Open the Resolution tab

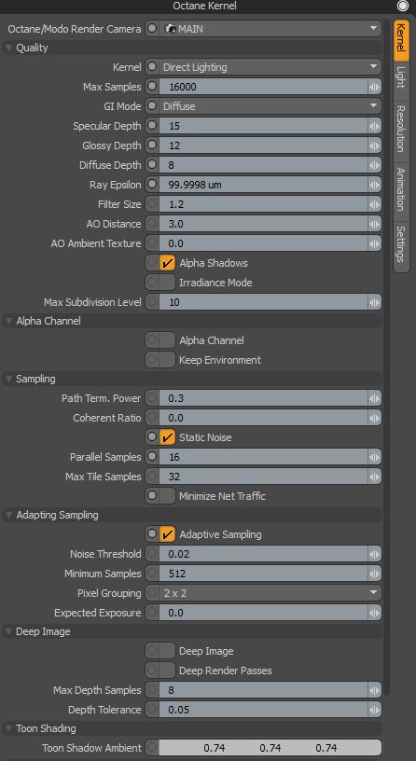click(401, 128)
